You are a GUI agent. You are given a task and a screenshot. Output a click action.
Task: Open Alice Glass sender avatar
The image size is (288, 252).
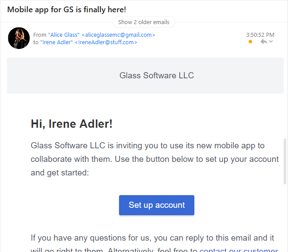click(19, 38)
